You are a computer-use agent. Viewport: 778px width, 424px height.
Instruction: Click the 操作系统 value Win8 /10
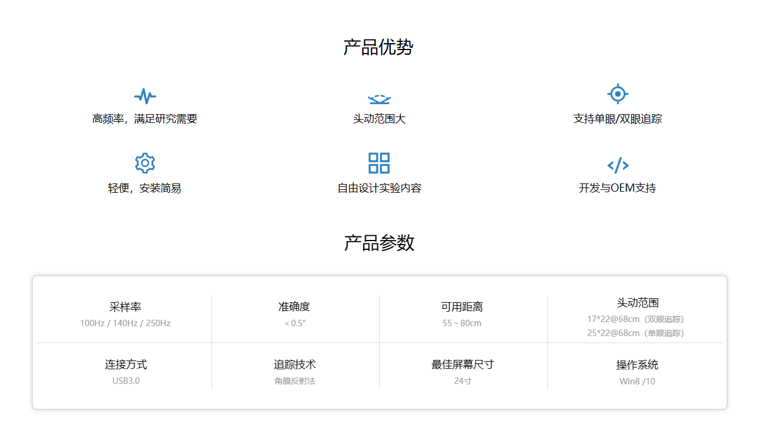click(x=637, y=381)
